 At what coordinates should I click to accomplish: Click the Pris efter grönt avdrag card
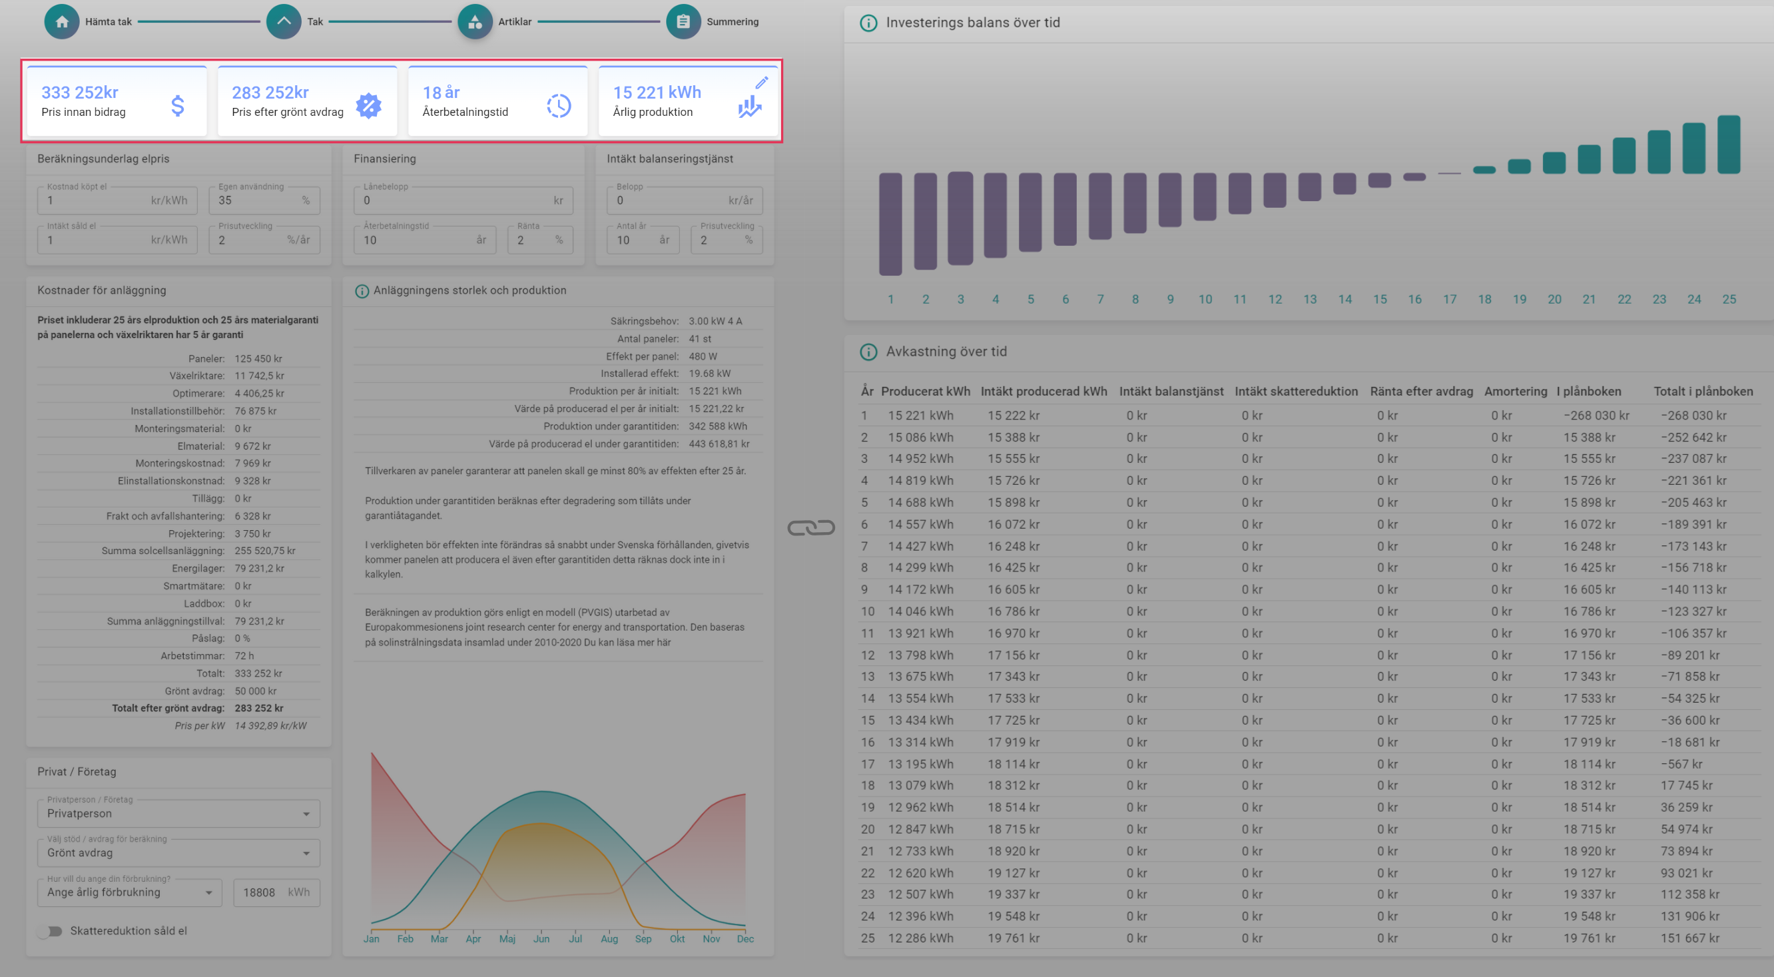[308, 101]
